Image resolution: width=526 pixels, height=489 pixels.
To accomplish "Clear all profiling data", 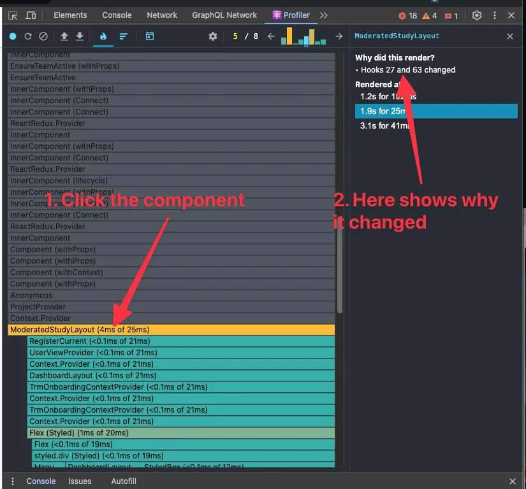I will 43,36.
